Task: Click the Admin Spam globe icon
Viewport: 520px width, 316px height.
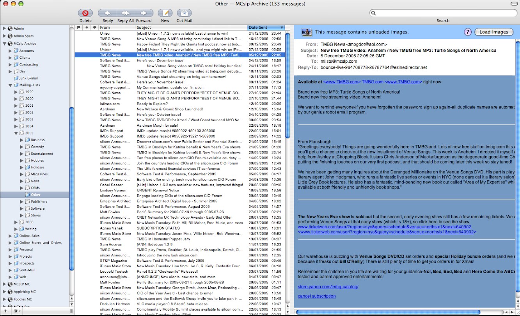Action: [x=10, y=36]
